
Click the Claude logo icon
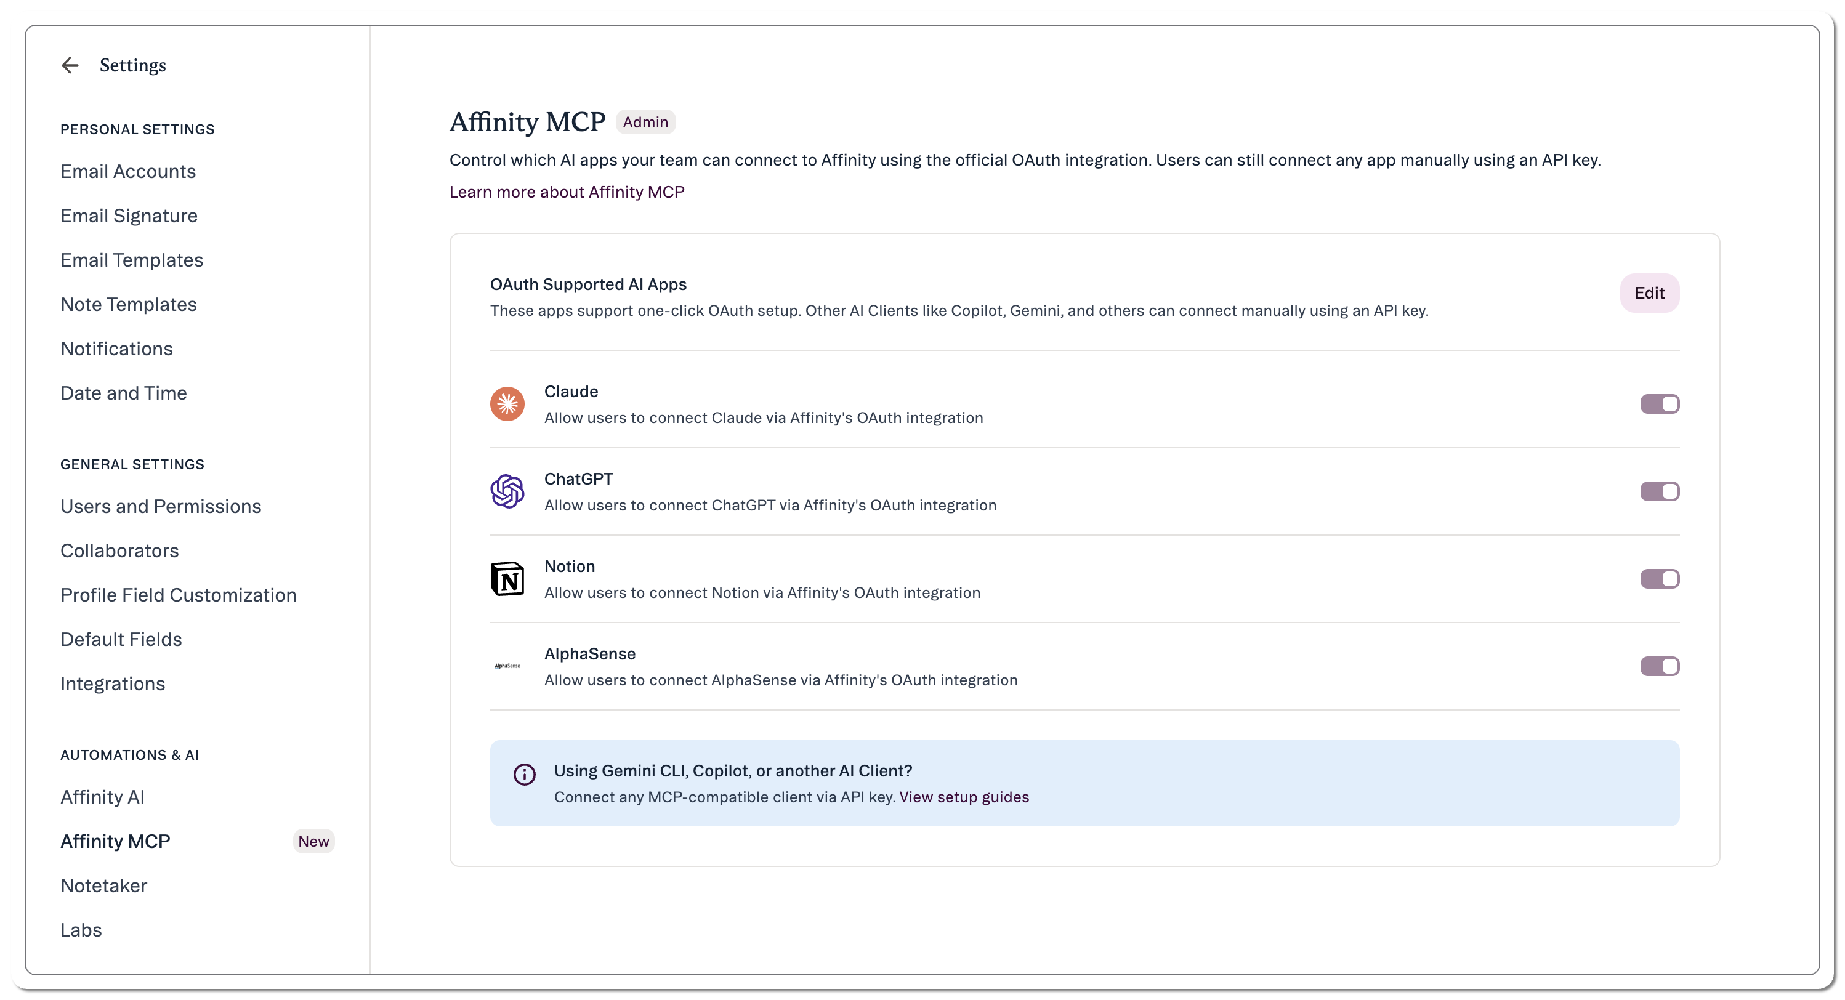click(x=507, y=404)
